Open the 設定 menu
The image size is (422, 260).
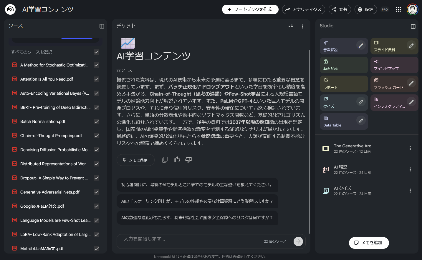click(x=365, y=9)
